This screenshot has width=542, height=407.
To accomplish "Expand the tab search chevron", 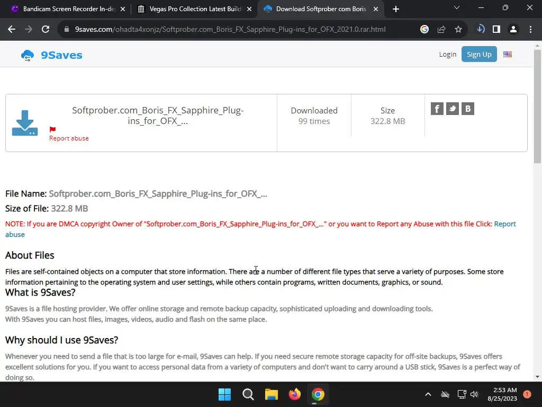I will tap(457, 7).
